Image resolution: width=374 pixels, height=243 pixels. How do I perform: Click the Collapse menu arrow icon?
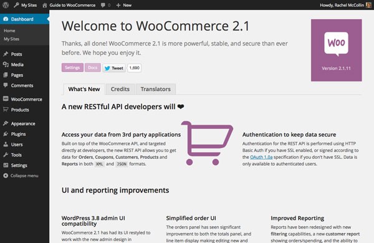click(x=6, y=176)
